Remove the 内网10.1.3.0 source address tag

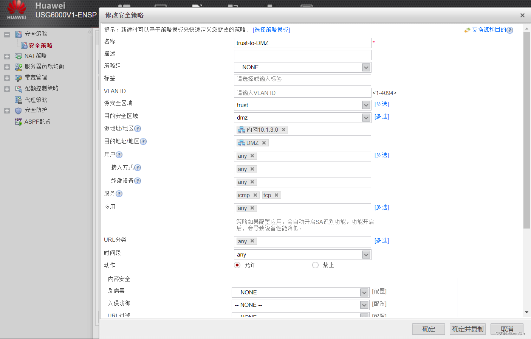pos(283,130)
